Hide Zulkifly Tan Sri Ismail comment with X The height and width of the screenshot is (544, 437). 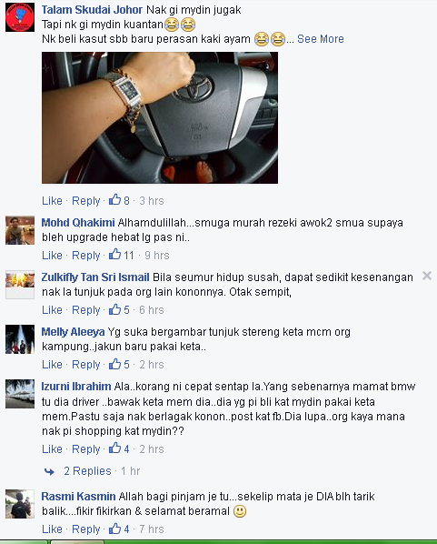tap(427, 276)
